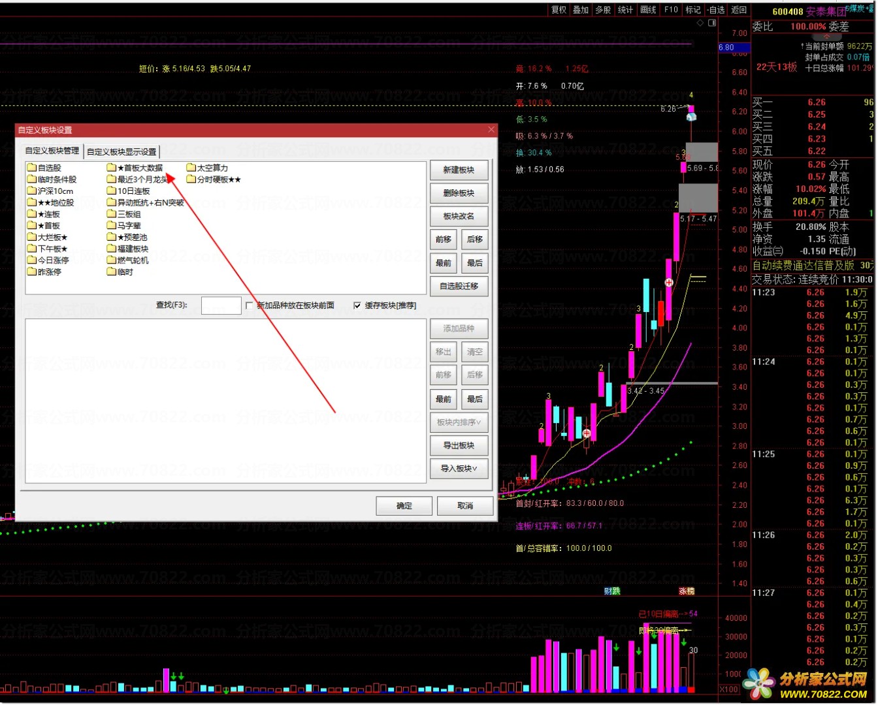Viewport: 878px width, 705px height.
Task: Click stock name 安泰集团 header
Action: tap(826, 12)
